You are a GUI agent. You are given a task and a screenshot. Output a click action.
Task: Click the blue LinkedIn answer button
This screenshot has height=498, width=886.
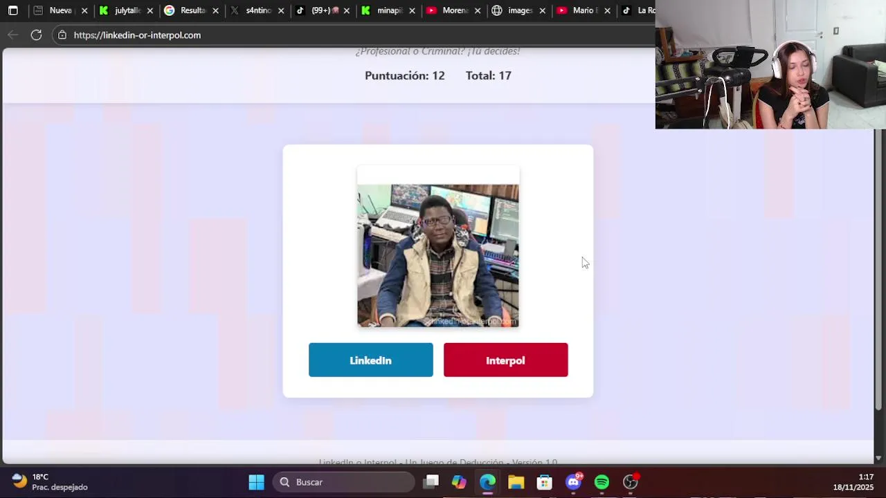(370, 360)
